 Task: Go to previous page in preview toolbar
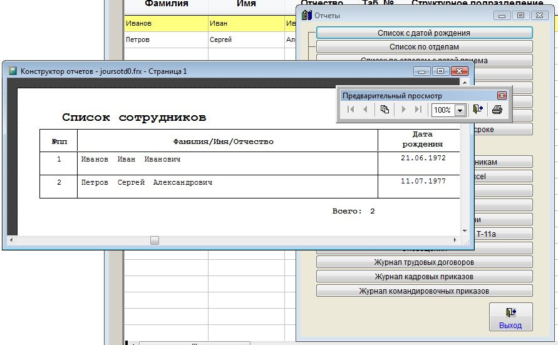click(365, 110)
